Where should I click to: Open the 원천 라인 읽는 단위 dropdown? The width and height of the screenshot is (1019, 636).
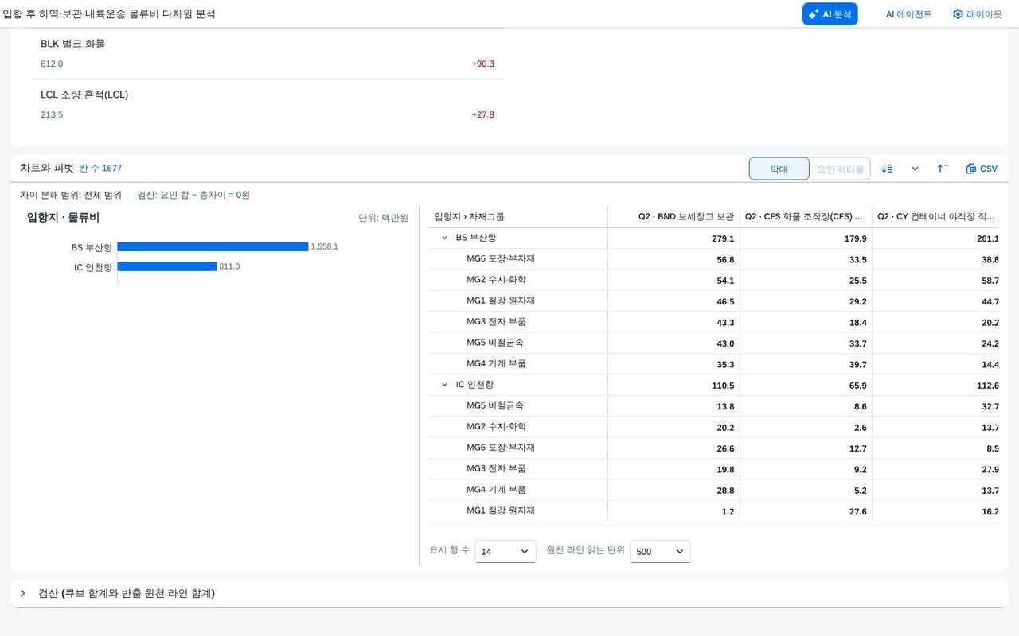(660, 551)
